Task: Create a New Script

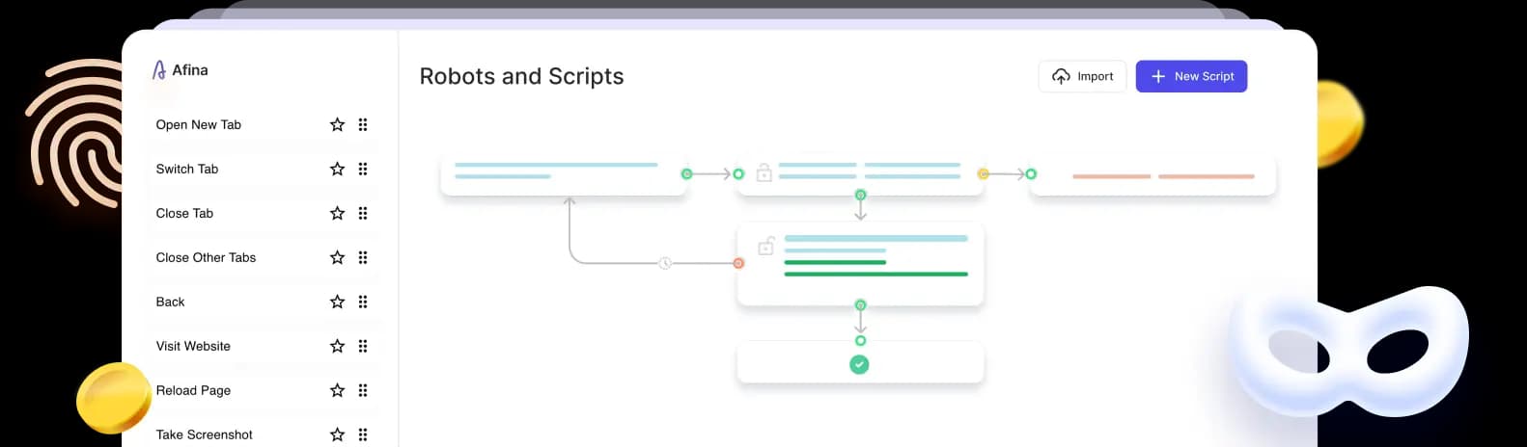Action: (1191, 76)
